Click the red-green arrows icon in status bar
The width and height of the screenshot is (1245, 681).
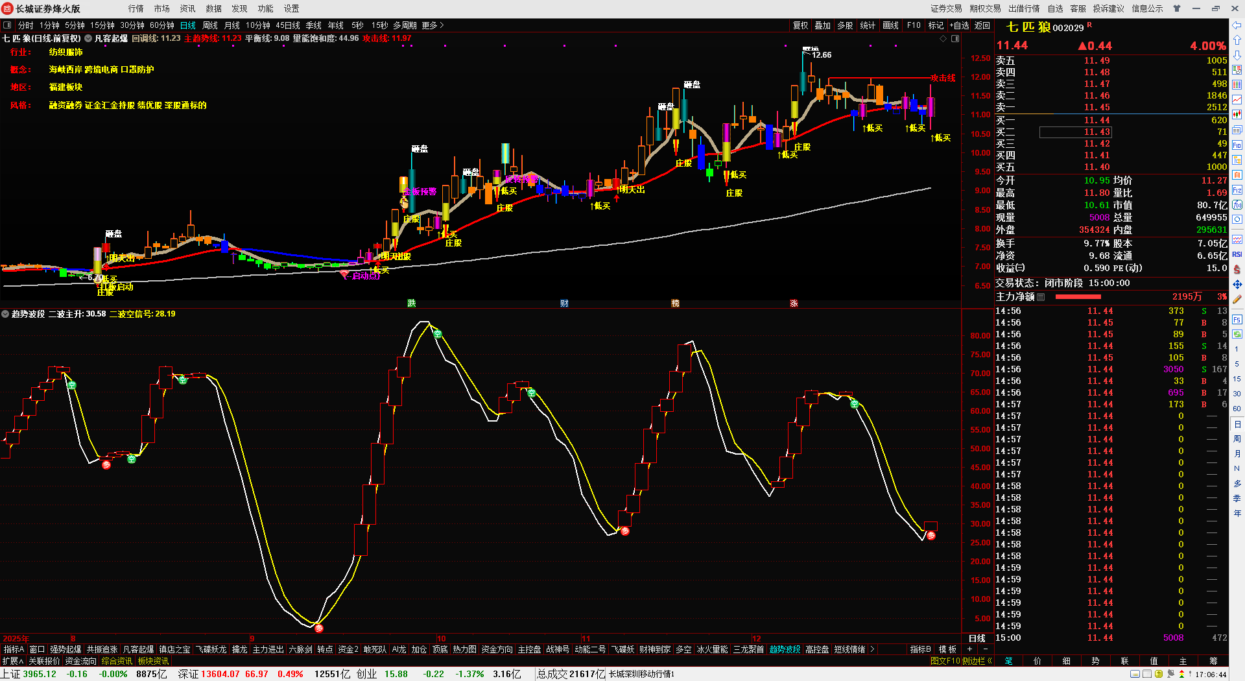tap(1181, 674)
